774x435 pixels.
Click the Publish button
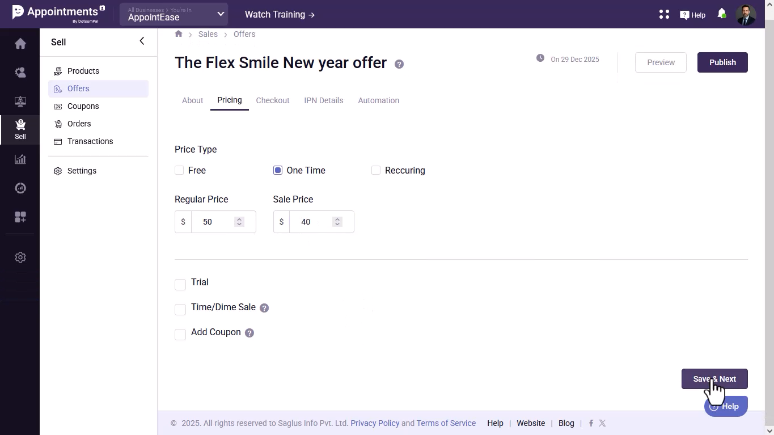coord(722,62)
